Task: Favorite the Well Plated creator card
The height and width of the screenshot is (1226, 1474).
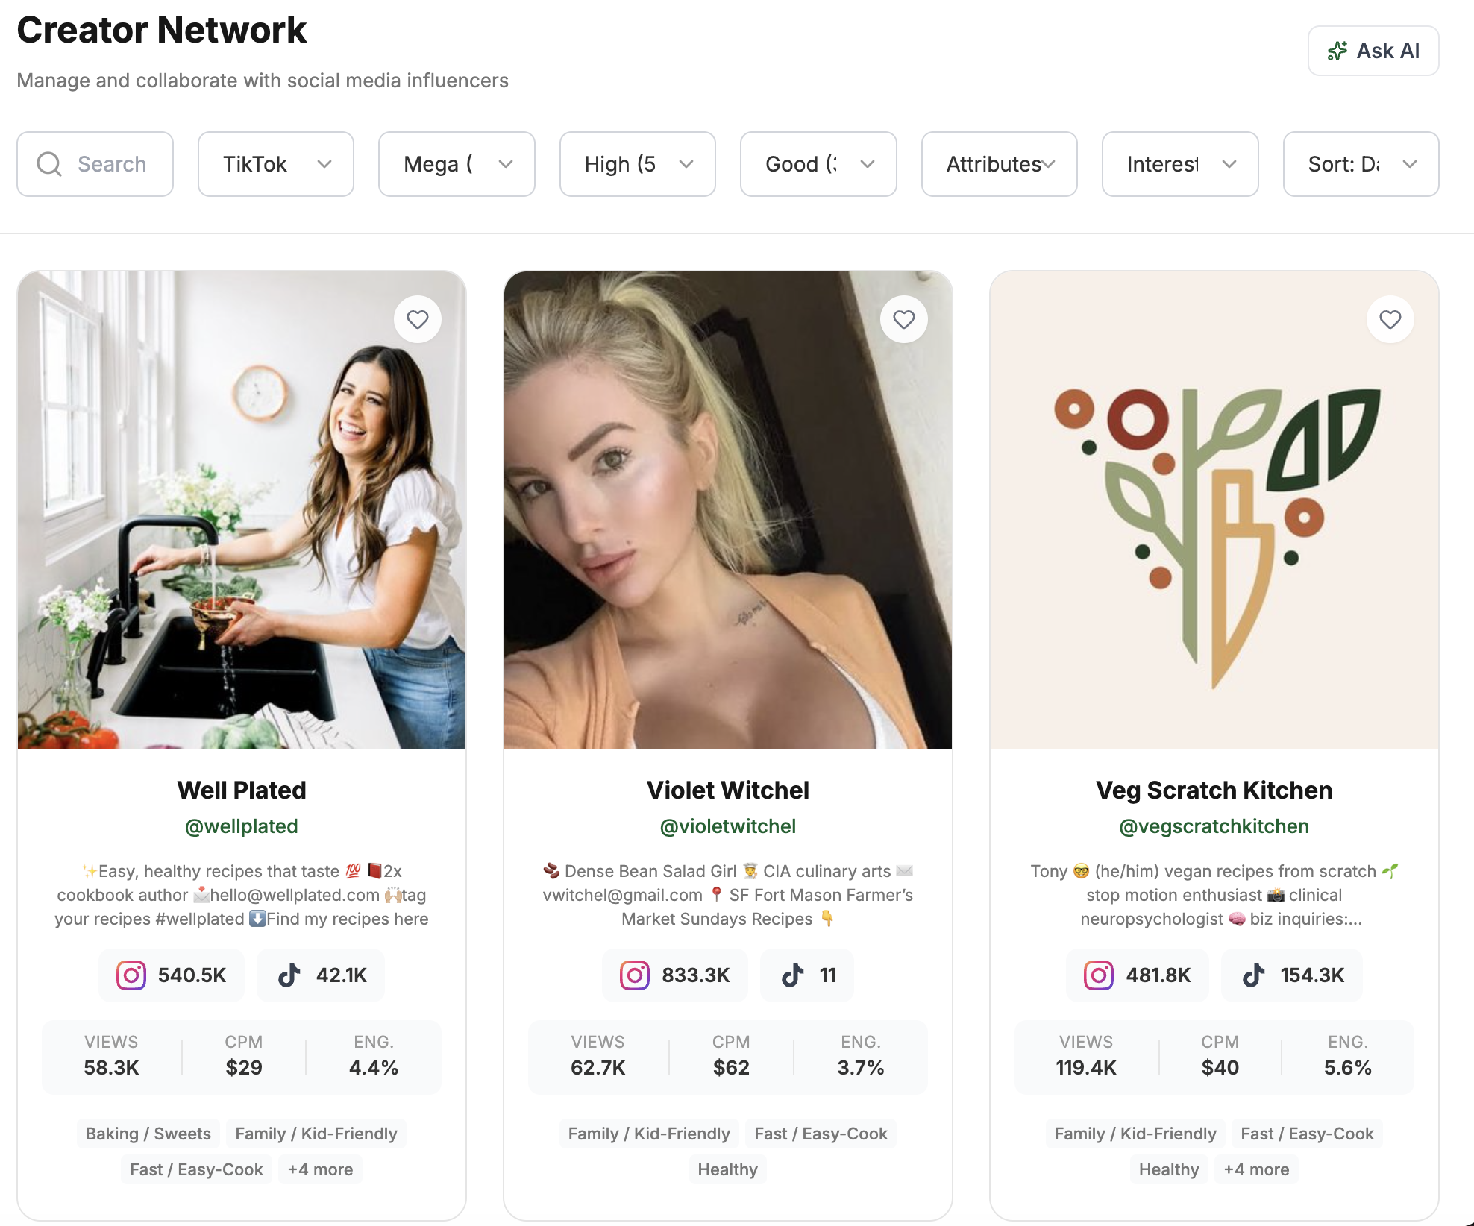Action: [418, 320]
